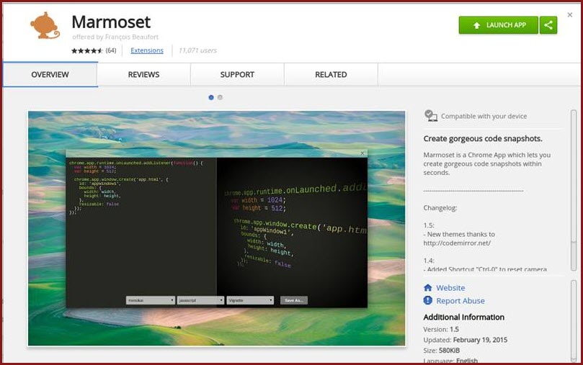Click the Marmoset monkey logo icon
The height and width of the screenshot is (365, 583).
[x=45, y=26]
